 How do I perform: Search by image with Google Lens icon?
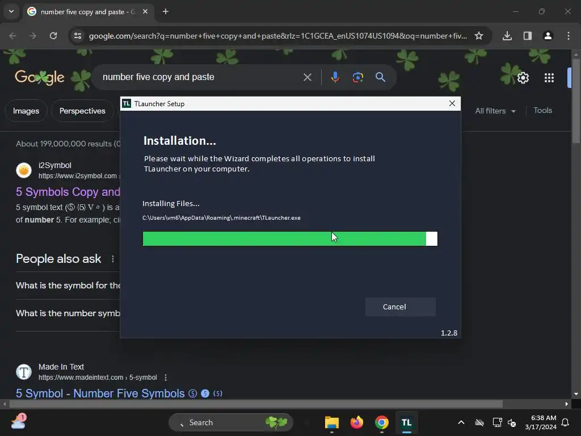(x=357, y=77)
